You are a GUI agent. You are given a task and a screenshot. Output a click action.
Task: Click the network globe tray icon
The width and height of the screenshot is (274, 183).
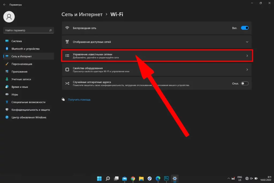click(x=247, y=178)
